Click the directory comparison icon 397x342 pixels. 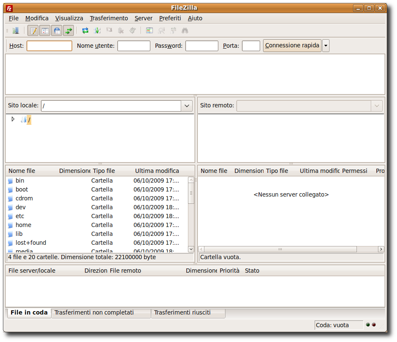(x=161, y=31)
